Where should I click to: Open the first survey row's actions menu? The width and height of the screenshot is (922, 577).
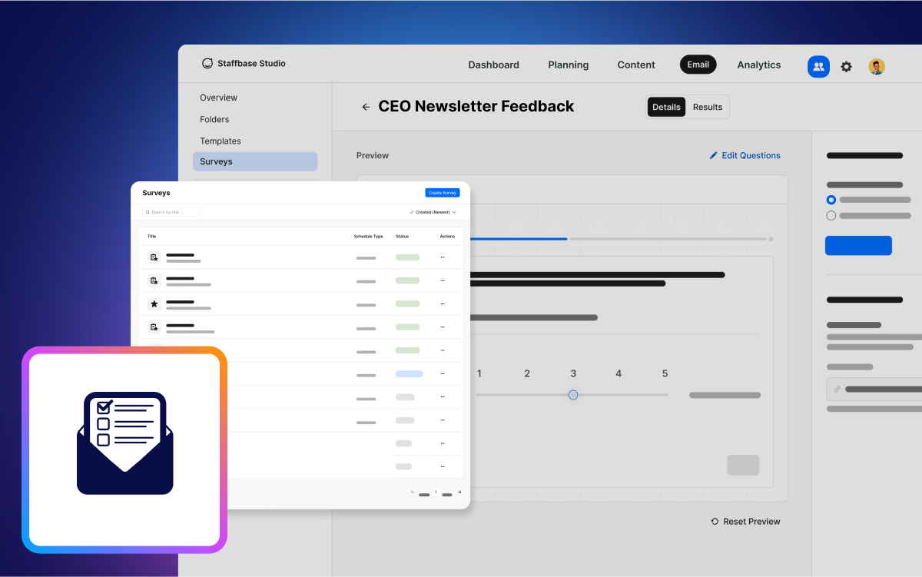[443, 257]
